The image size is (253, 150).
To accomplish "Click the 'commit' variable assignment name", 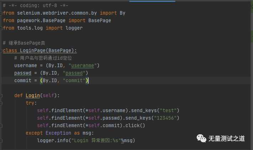I will pyautogui.click(x=23, y=80).
